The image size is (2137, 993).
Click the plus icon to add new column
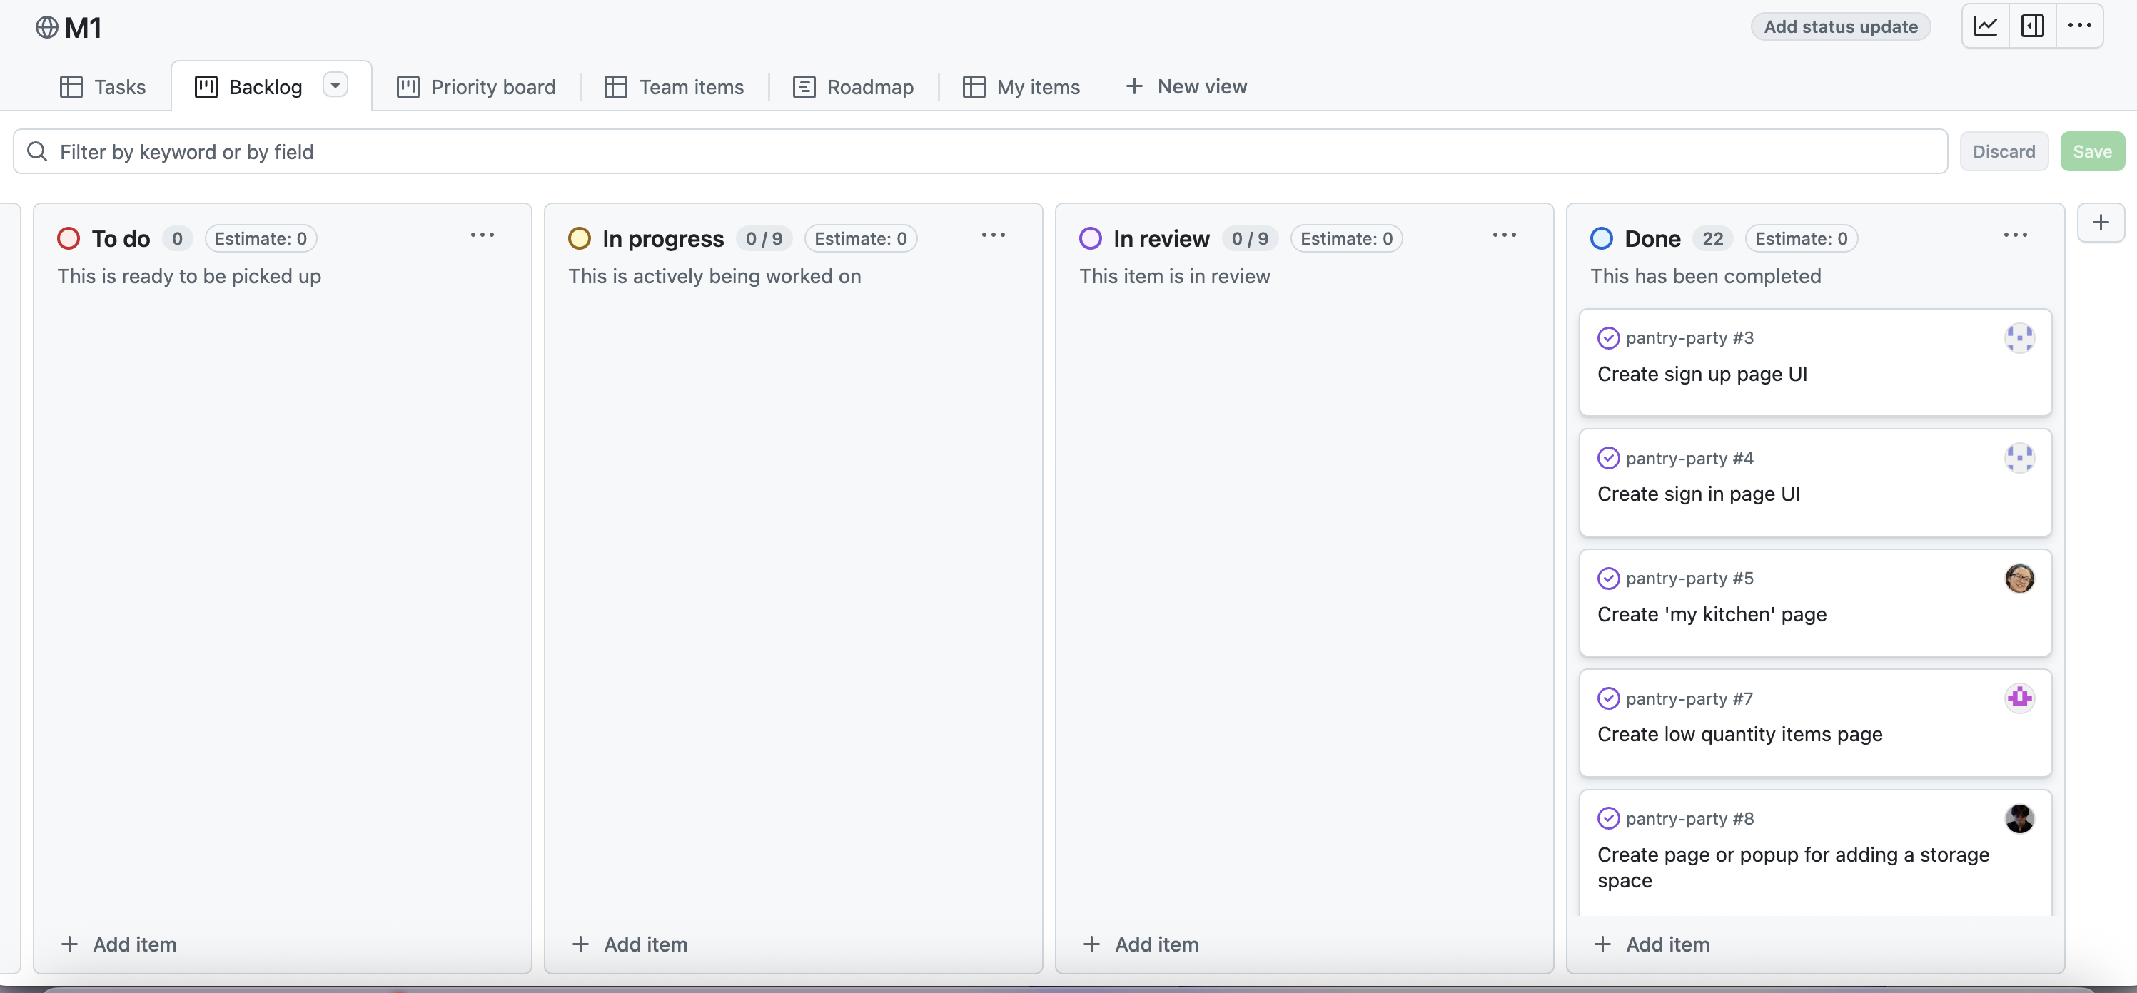point(2101,222)
